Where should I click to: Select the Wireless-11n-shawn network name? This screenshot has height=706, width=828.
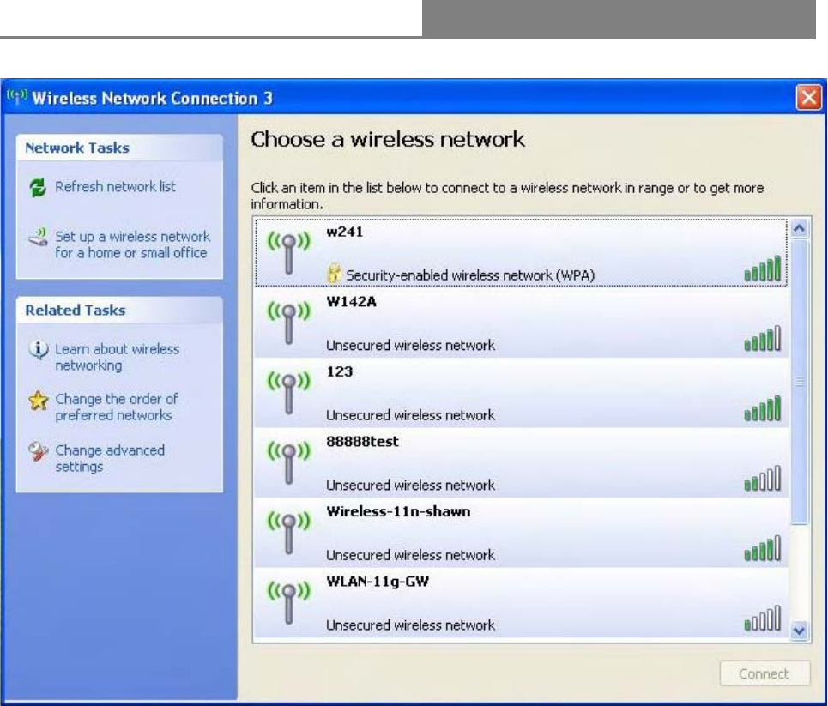click(x=398, y=511)
